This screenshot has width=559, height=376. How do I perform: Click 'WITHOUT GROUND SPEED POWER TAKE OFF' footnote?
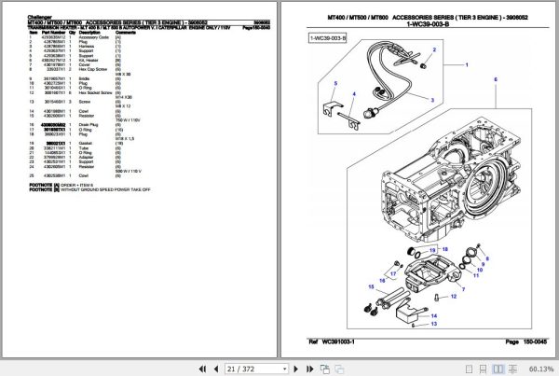coord(105,189)
